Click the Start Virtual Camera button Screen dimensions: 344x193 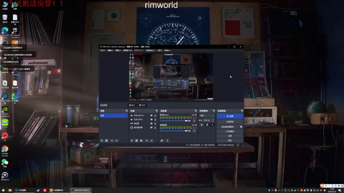[x=227, y=127]
